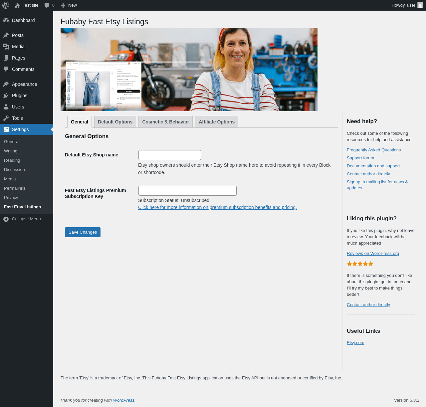426x407 pixels.
Task: Click the Test site name in the admin bar
Action: pos(31,5)
